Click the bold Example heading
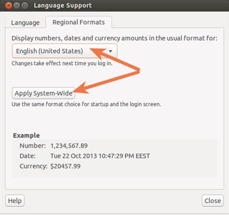The height and width of the screenshot is (215, 229). click(27, 135)
